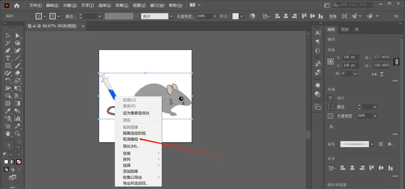This screenshot has height=189, width=405.
Task: Open the blending mode 混合 dropdown
Action: tap(171, 16)
